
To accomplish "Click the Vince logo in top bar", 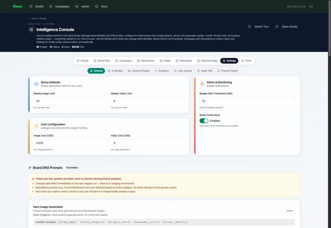I will [x=17, y=6].
